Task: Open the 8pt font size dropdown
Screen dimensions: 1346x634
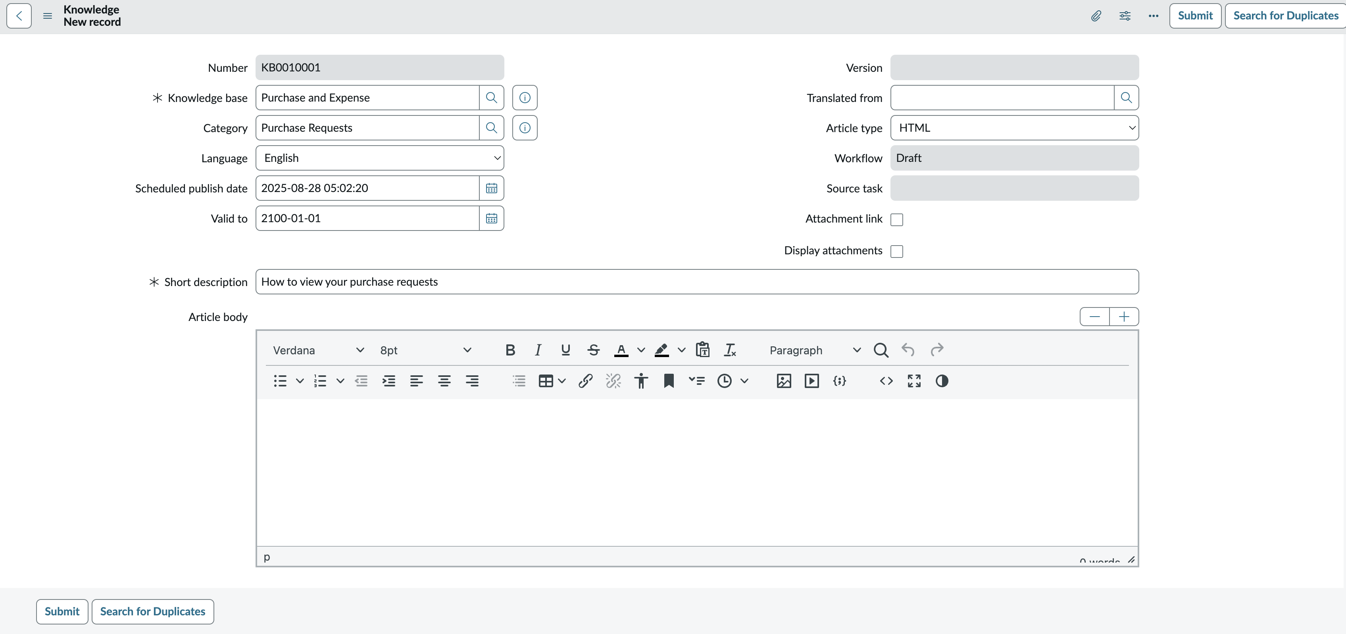Action: (425, 350)
